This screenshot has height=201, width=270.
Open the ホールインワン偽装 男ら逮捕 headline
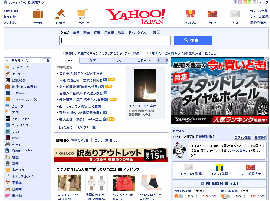coord(80,106)
